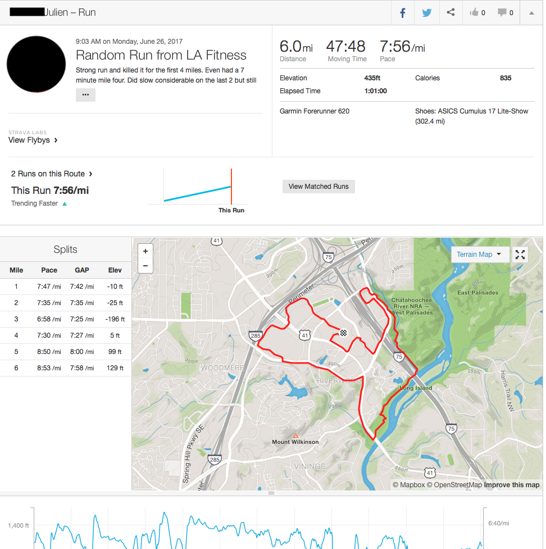Image resolution: width=546 pixels, height=549 pixels.
Task: Click the View Matched Runs button
Action: (x=319, y=187)
